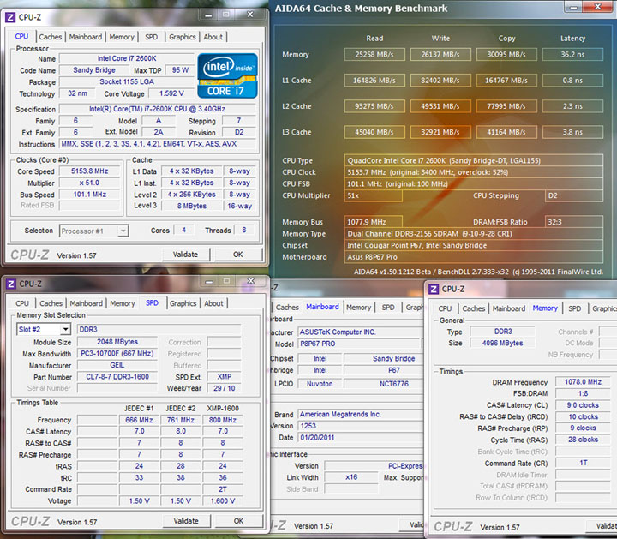Viewport: 617px width, 539px height.
Task: Select the CPU tab in the top CPU-Z window
Action: [21, 36]
